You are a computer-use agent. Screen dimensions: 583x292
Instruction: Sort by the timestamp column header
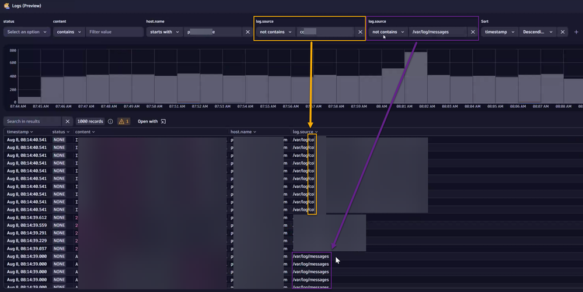click(20, 132)
